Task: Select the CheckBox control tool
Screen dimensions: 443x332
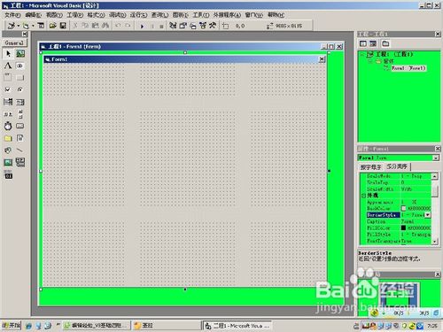Action: [x=8, y=89]
